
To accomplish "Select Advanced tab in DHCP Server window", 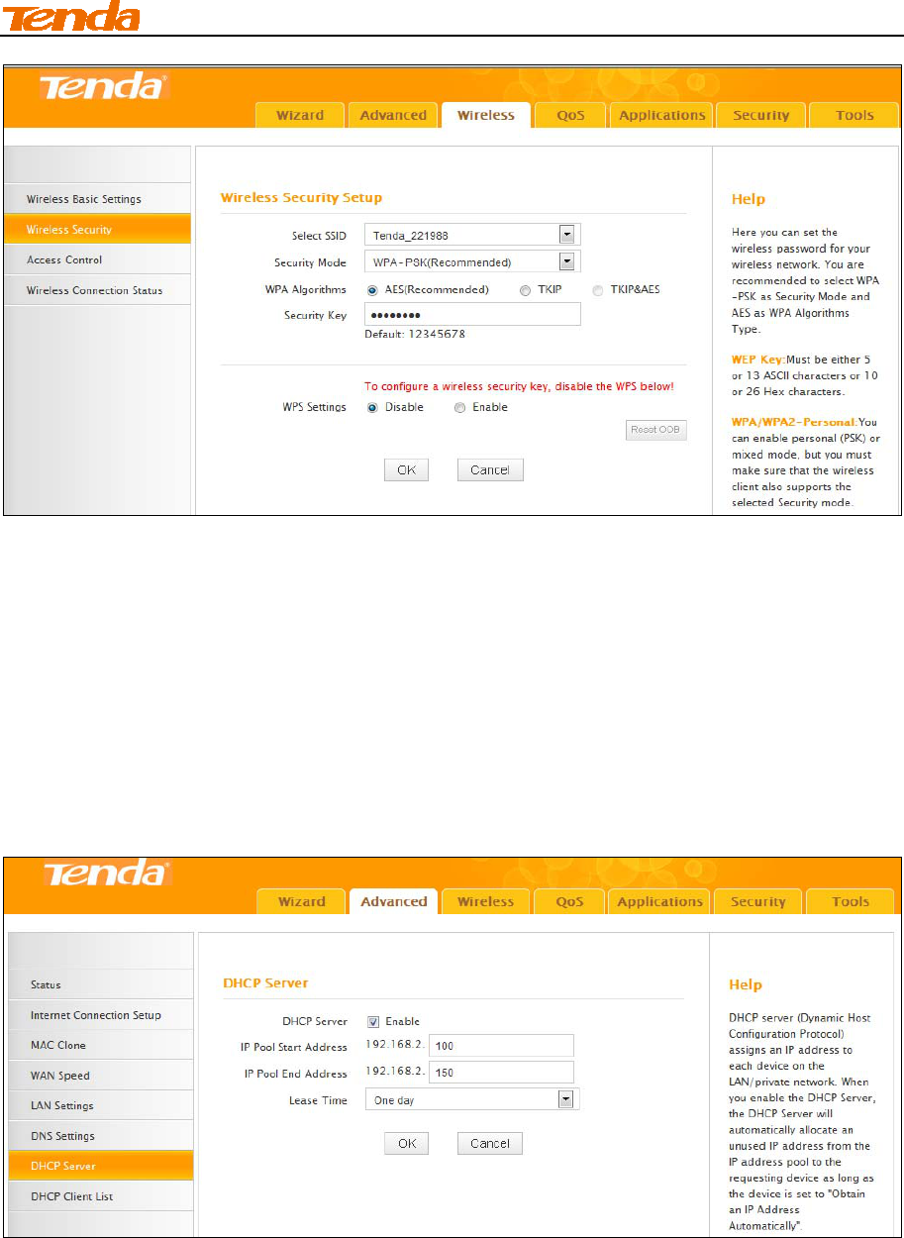I will pyautogui.click(x=393, y=901).
